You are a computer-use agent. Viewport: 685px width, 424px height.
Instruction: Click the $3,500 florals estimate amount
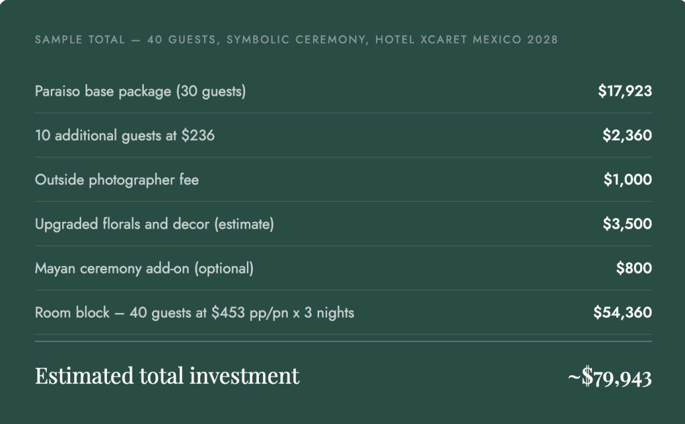[x=627, y=224]
